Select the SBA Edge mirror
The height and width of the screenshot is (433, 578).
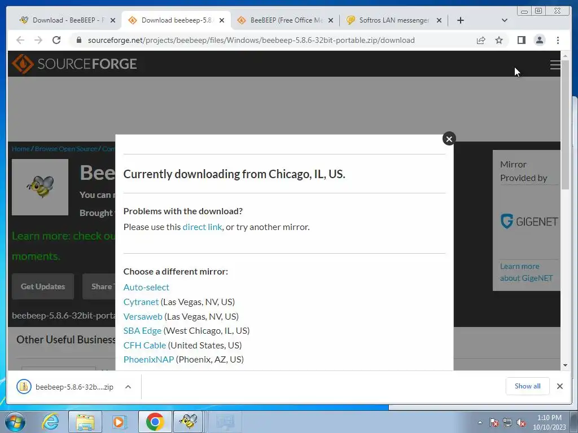[142, 330]
